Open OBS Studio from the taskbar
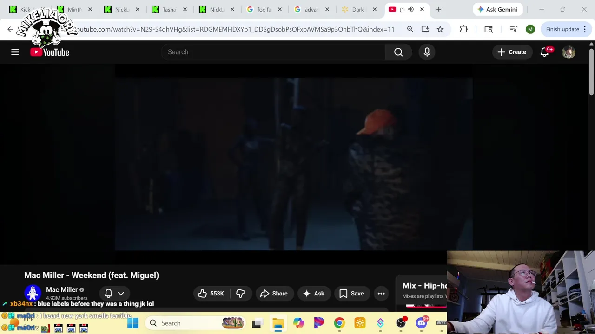Screen dimensions: 595x334 401,323
